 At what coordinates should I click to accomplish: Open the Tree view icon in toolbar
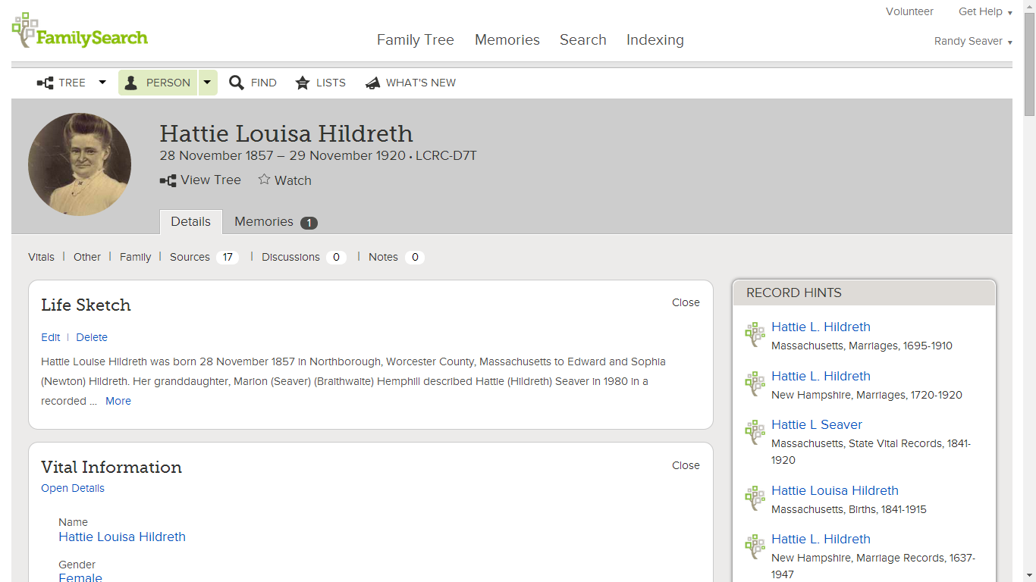tap(45, 83)
